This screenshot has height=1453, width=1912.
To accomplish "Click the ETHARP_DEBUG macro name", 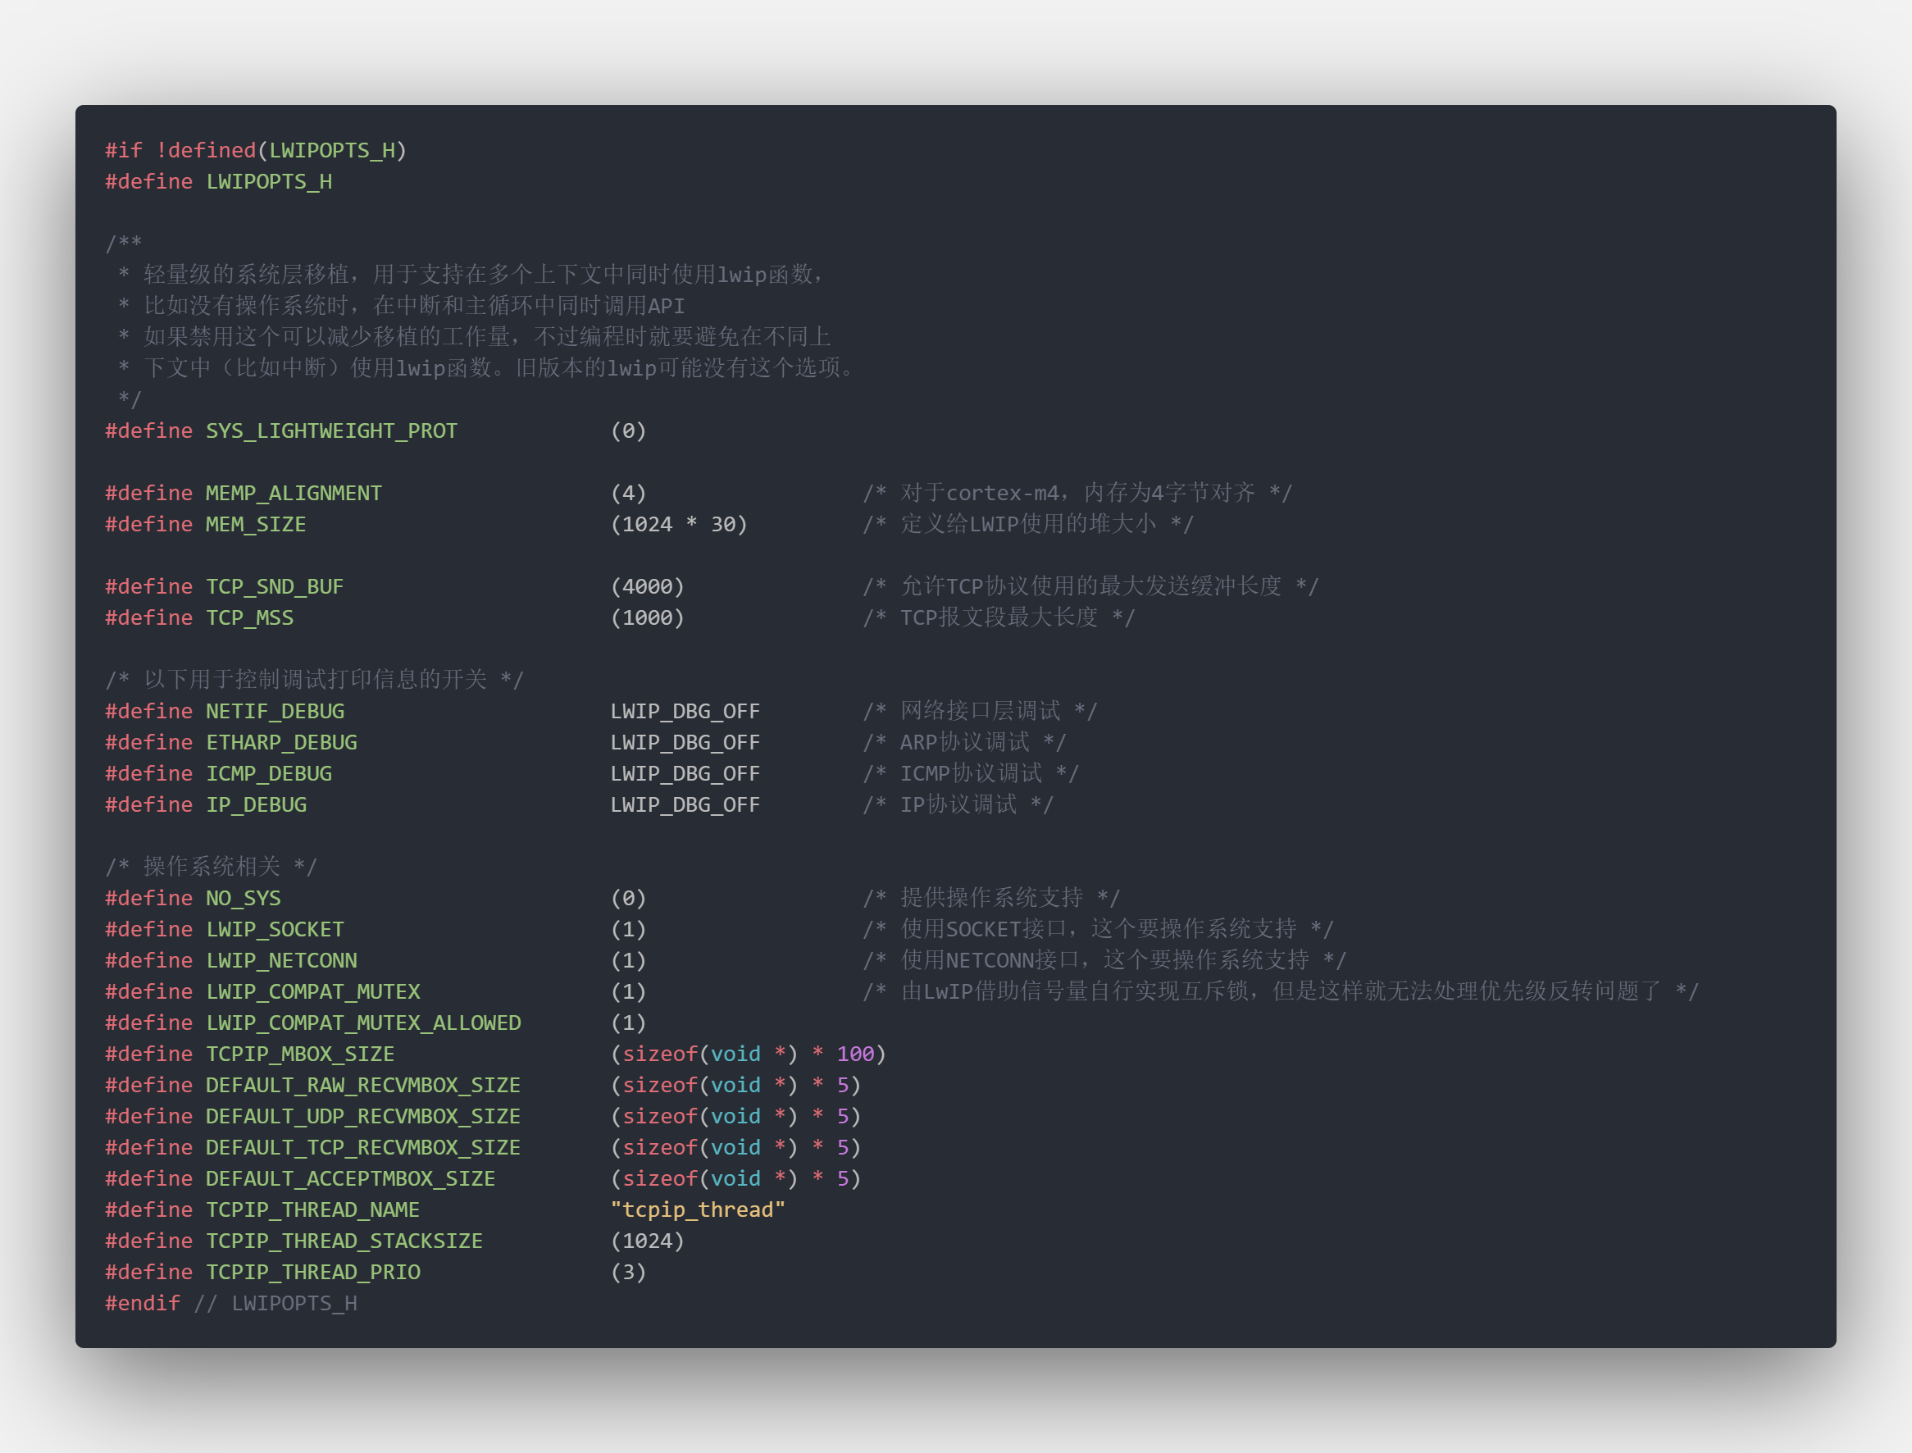I will pyautogui.click(x=281, y=742).
